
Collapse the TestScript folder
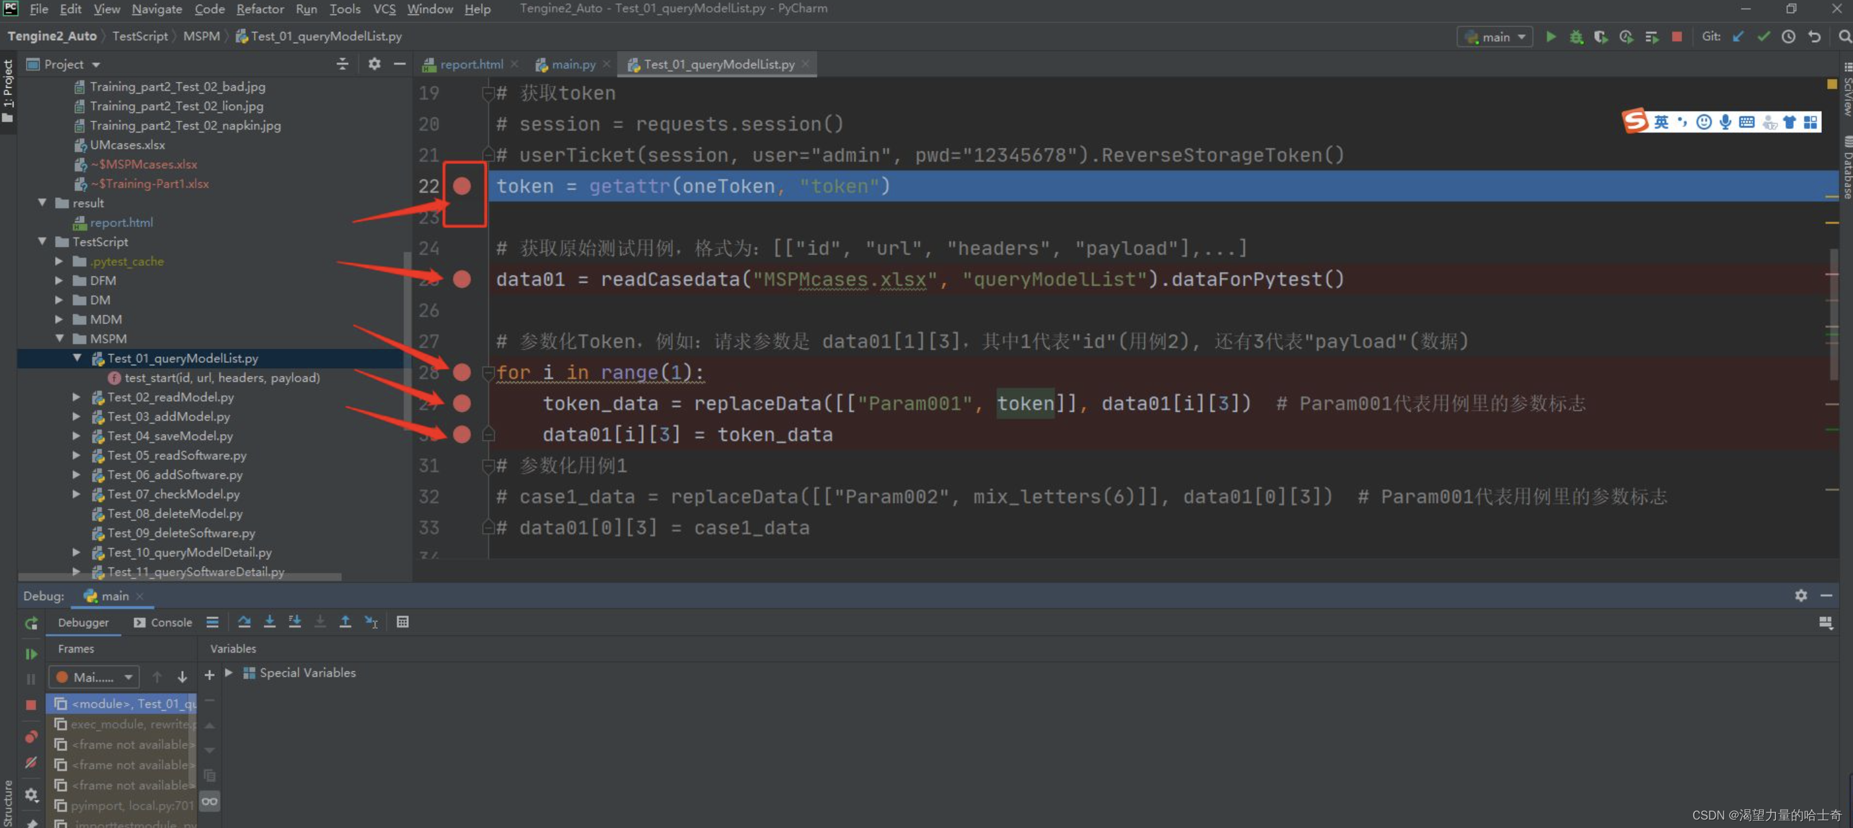tap(43, 242)
